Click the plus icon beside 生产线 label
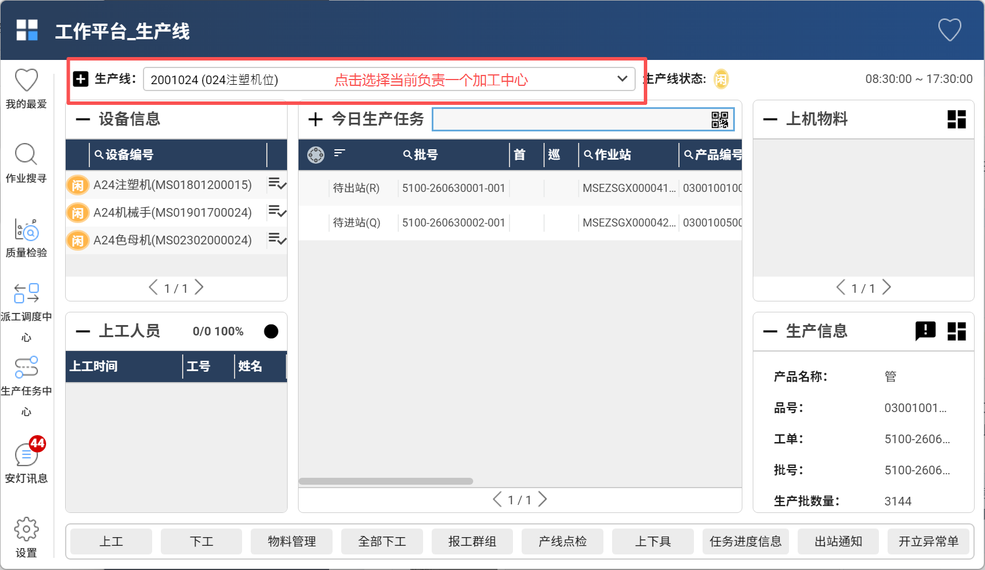The image size is (985, 570). pyautogui.click(x=81, y=79)
